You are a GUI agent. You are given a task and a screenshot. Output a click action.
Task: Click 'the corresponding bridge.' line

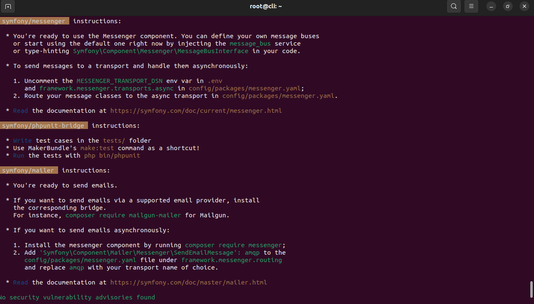tap(60, 208)
